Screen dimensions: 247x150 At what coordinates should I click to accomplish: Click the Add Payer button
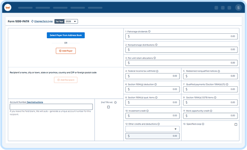pyautogui.click(x=66, y=51)
